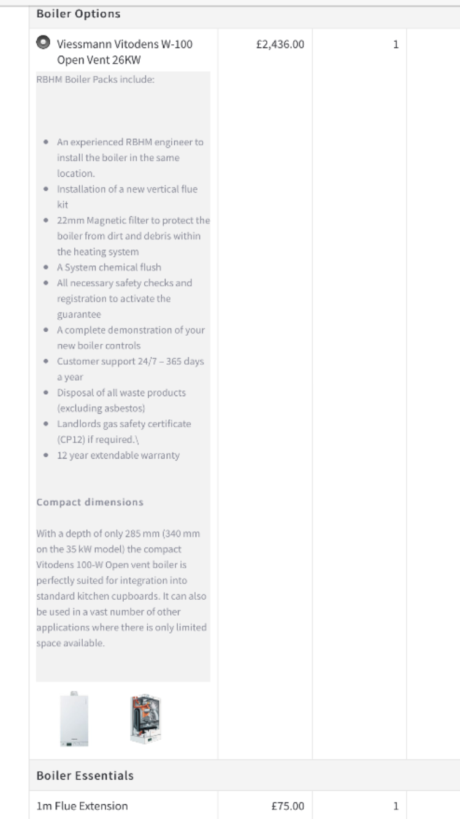The width and height of the screenshot is (460, 819).
Task: Click the 1m Flue Extension quantity value
Action: [396, 805]
